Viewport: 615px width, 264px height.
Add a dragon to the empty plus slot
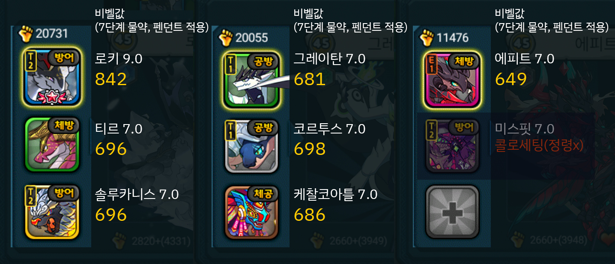pyautogui.click(x=452, y=212)
